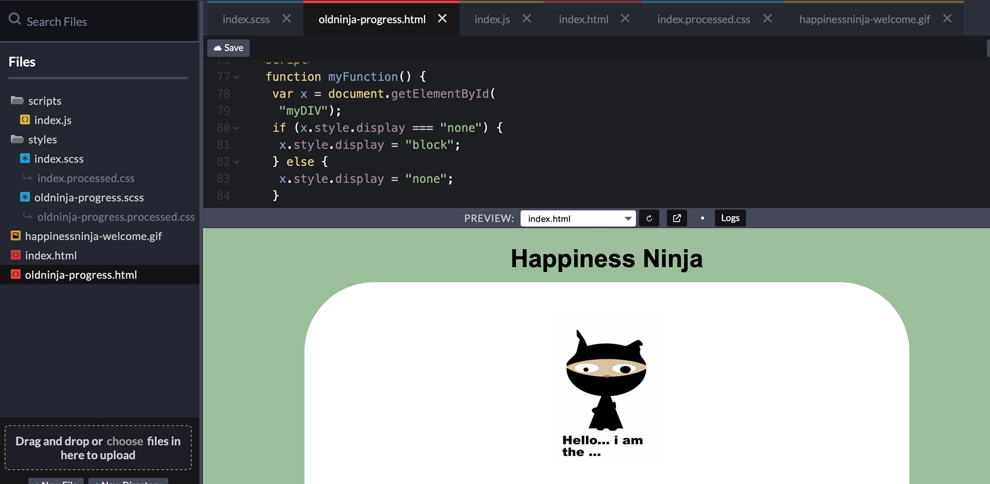Close the index.html tab
The height and width of the screenshot is (484, 990).
[x=625, y=19]
